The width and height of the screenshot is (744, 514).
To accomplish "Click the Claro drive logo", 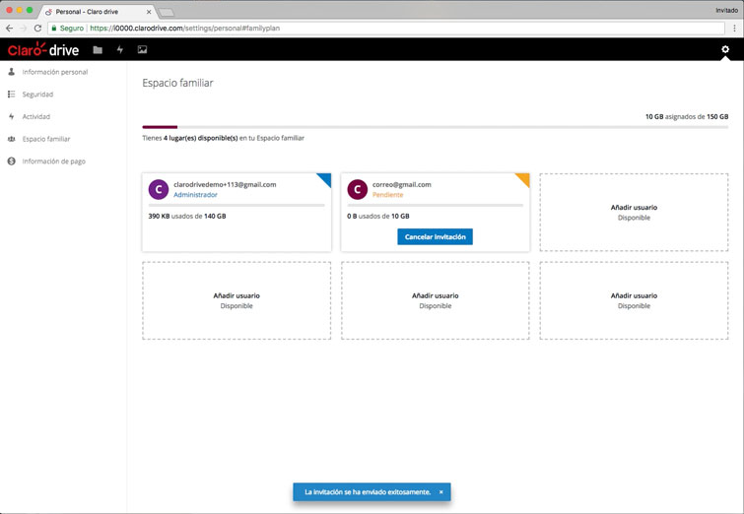I will 43,49.
